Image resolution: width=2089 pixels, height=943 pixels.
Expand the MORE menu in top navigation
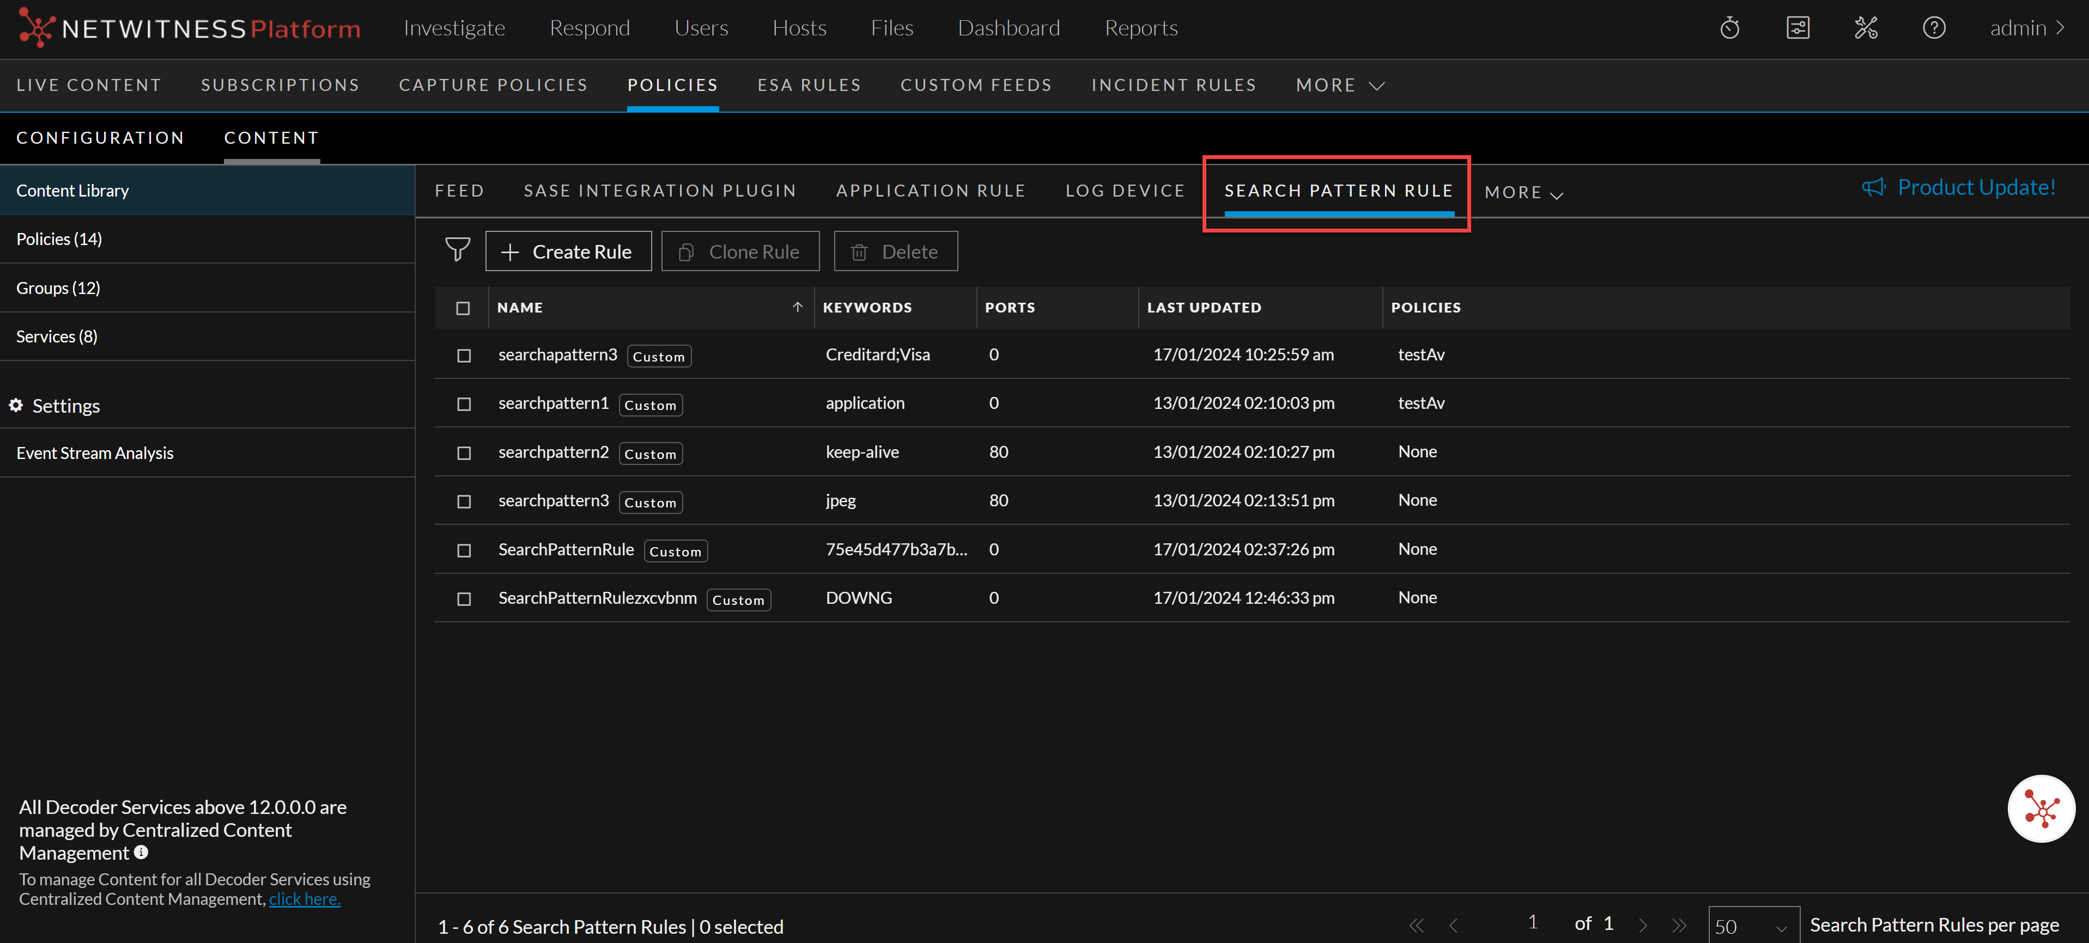click(x=1340, y=85)
